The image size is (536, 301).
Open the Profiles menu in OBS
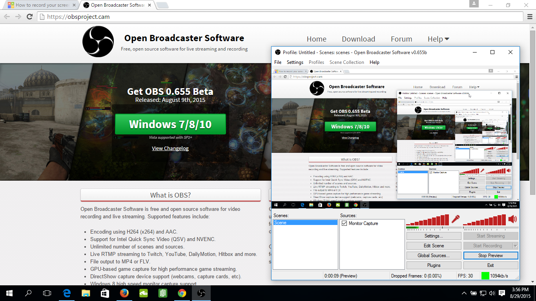click(x=316, y=62)
